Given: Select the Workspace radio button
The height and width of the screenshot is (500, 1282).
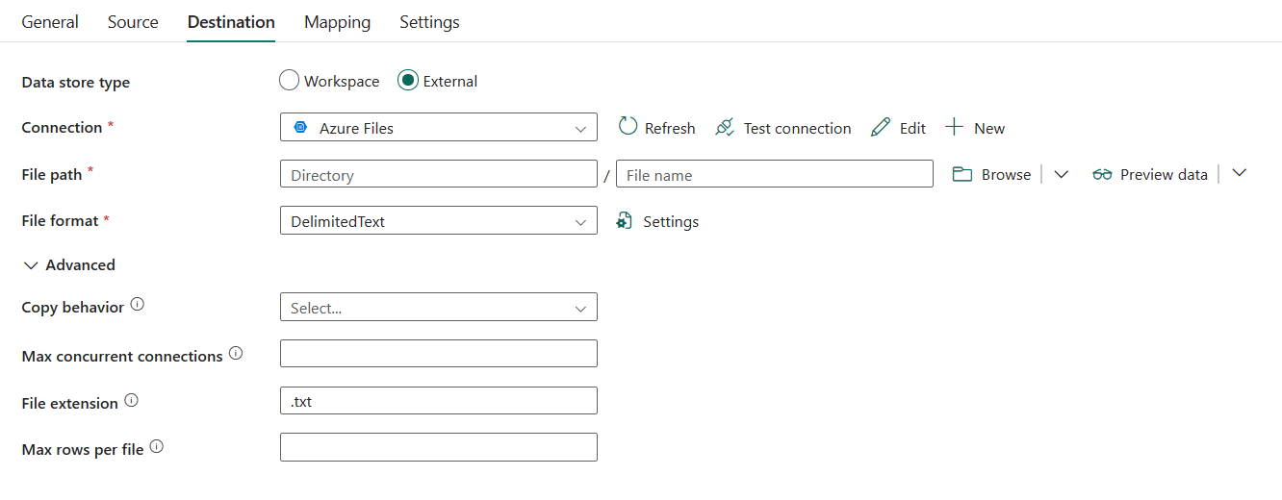Looking at the screenshot, I should [x=289, y=81].
